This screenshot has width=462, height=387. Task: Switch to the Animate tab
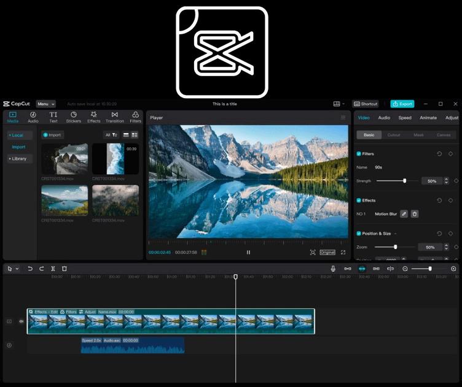click(x=428, y=118)
